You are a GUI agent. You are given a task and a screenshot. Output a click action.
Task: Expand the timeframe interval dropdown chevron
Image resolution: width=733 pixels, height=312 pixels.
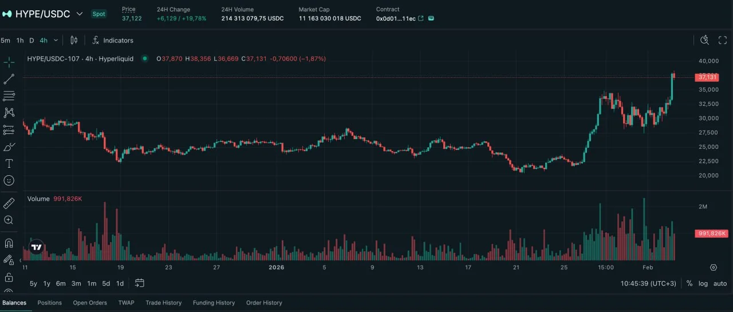click(x=56, y=40)
